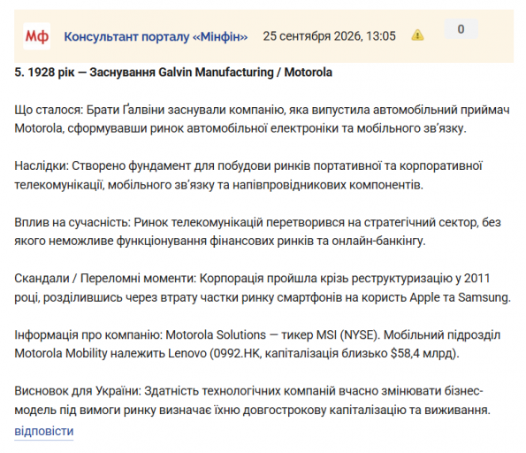This screenshot has width=526, height=453.
Task: Click the paragraph starting Висновок для України
Action: [253, 400]
